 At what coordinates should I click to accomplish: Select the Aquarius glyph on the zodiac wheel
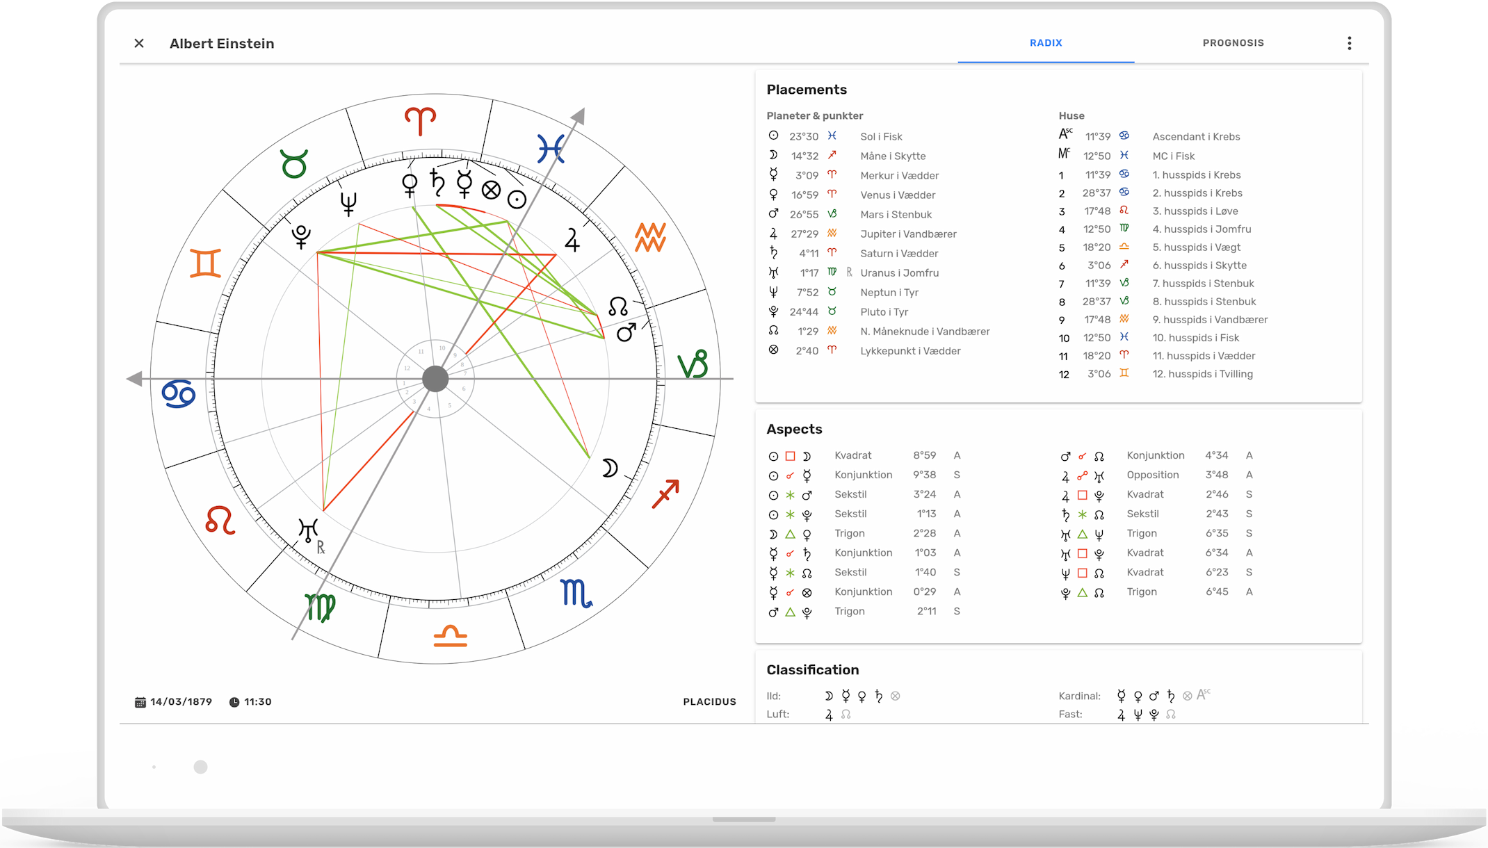click(x=650, y=238)
